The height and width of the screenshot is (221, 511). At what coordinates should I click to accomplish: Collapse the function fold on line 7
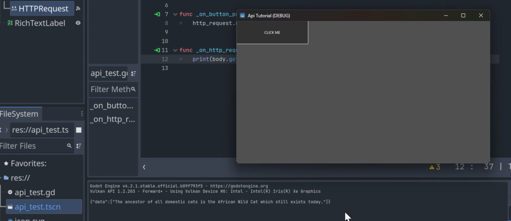coord(175,14)
